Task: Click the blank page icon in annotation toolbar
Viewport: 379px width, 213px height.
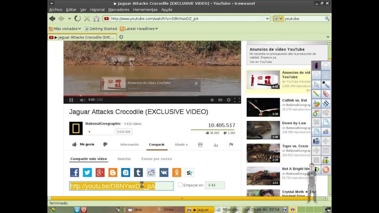Action: pos(325,122)
